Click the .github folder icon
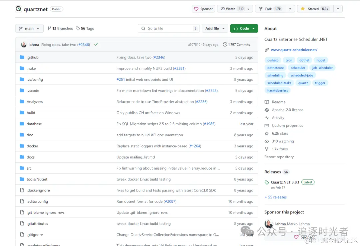360x246 pixels. (x=22, y=57)
